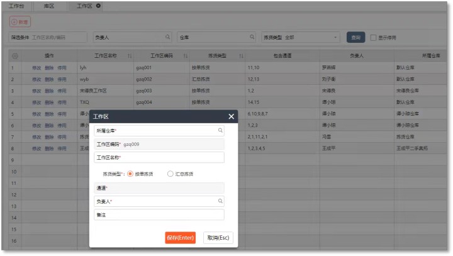Click search icon in 所属仓库 dialog field
This screenshot has height=256, width=453.
coord(220,131)
